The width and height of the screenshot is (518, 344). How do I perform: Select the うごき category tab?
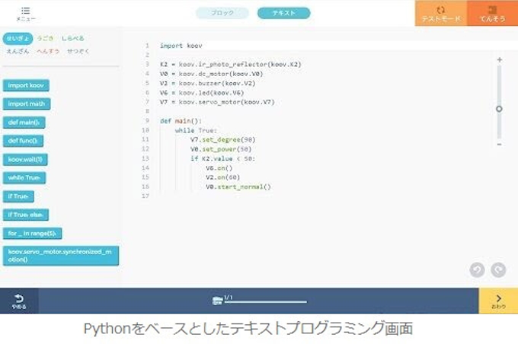[45, 38]
